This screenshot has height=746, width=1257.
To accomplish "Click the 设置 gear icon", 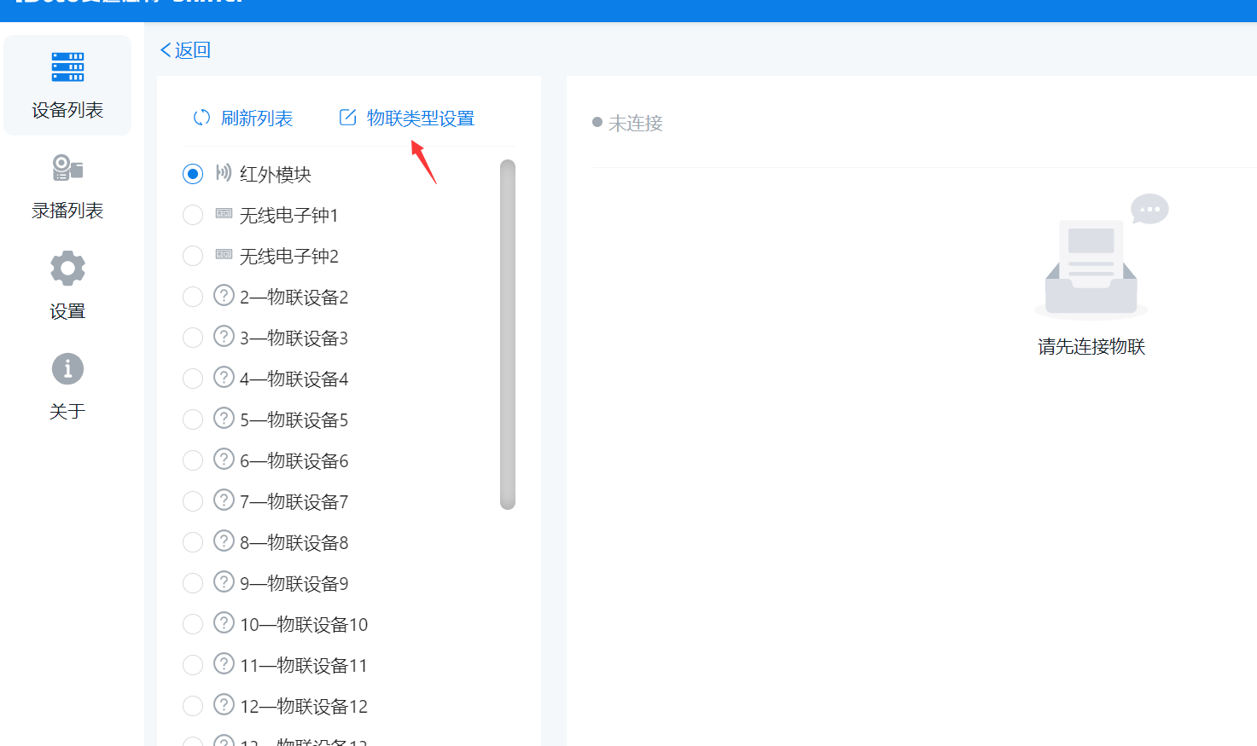I will tap(67, 269).
